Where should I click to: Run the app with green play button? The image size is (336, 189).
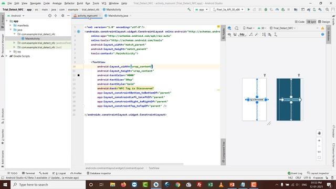(x=248, y=9)
